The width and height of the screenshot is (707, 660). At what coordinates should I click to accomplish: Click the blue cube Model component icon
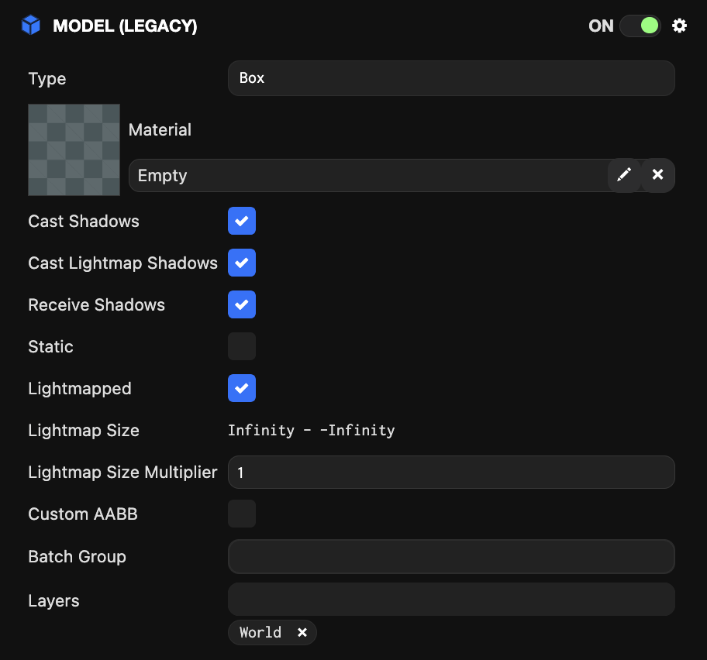click(31, 26)
